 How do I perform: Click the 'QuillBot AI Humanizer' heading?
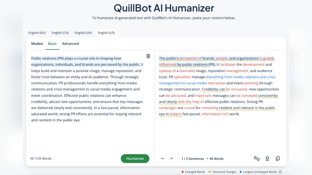164,8
